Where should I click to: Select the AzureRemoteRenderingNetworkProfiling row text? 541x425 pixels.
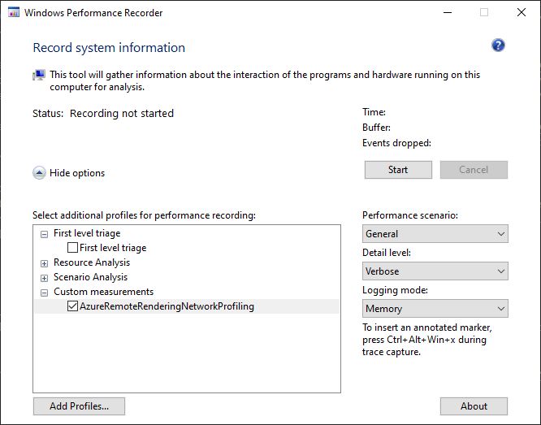(167, 306)
